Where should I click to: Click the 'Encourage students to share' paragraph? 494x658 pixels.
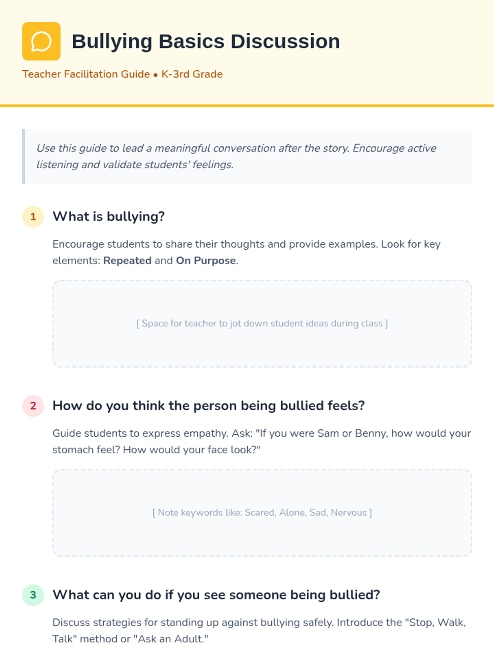point(246,252)
